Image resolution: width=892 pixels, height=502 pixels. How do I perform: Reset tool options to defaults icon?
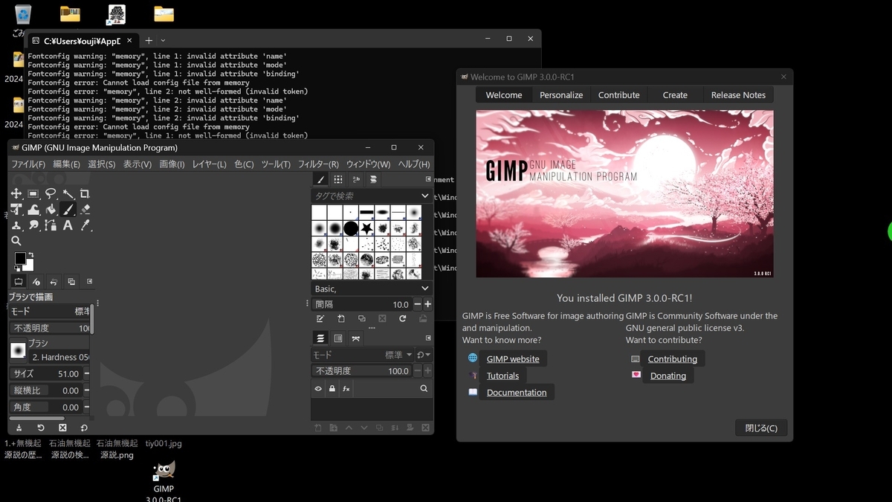84,428
